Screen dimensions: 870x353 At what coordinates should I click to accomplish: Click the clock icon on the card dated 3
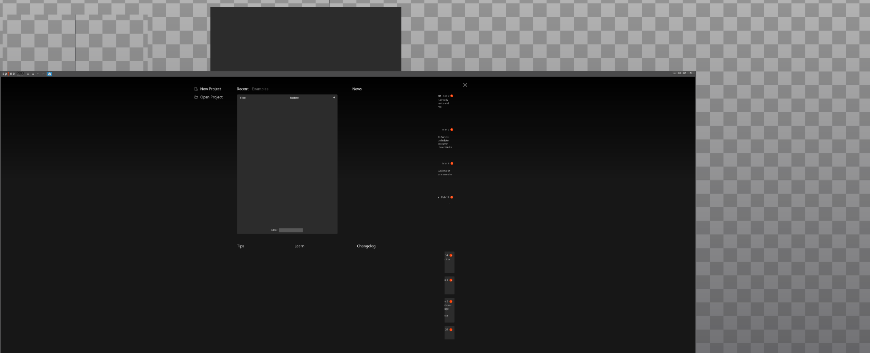451,280
